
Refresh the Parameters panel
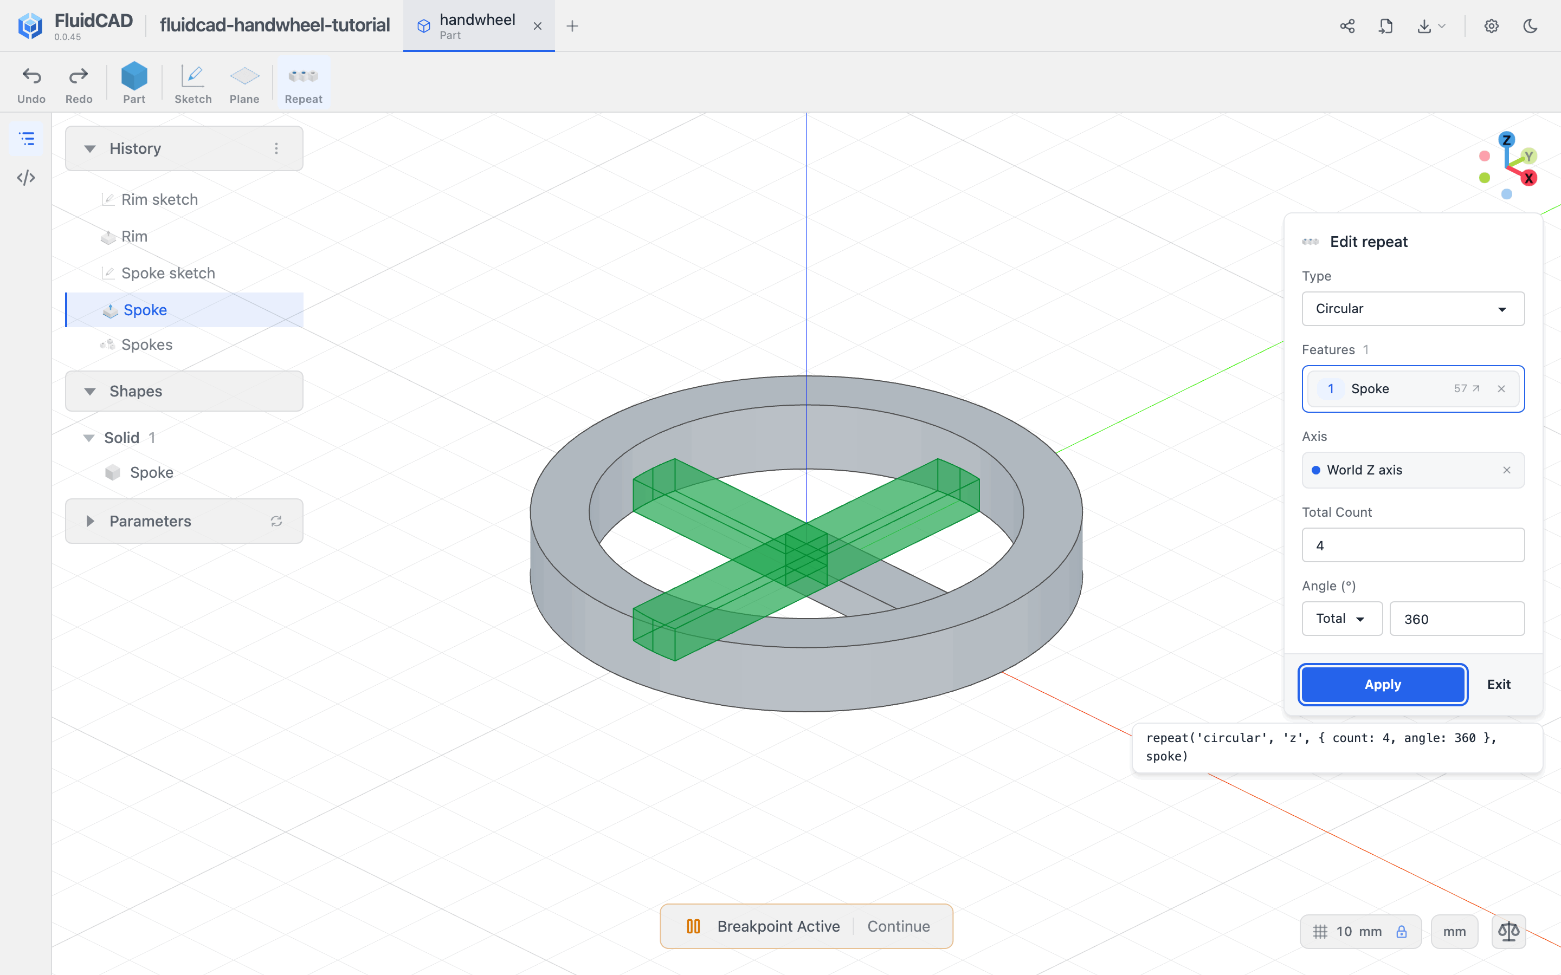click(276, 521)
